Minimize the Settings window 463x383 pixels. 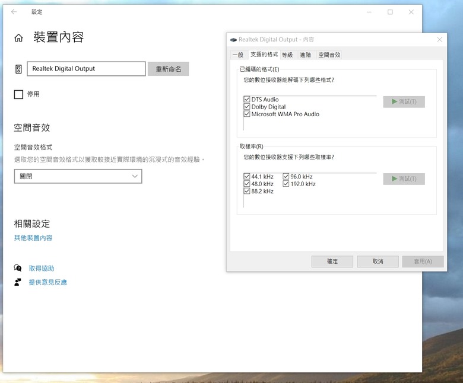(369, 12)
